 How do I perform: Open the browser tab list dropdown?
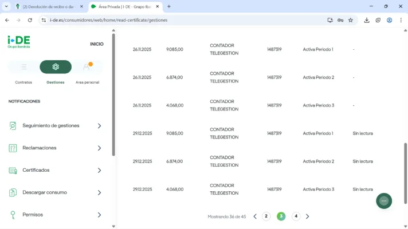[6, 6]
